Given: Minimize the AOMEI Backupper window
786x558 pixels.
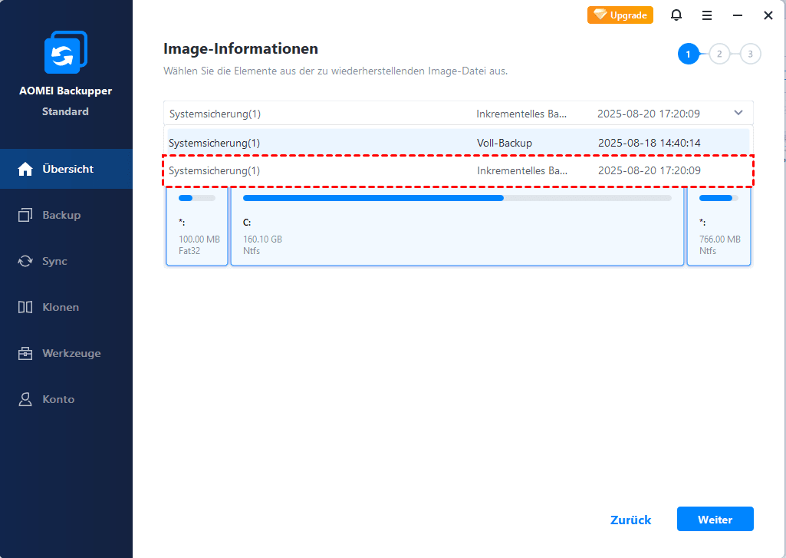Looking at the screenshot, I should tap(738, 15).
